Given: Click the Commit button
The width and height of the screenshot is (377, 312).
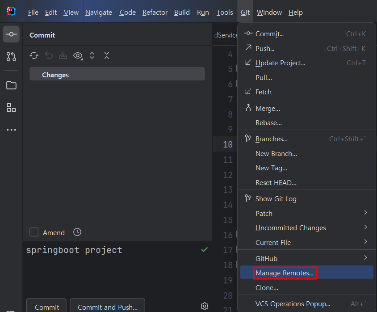Looking at the screenshot, I should pos(46,306).
